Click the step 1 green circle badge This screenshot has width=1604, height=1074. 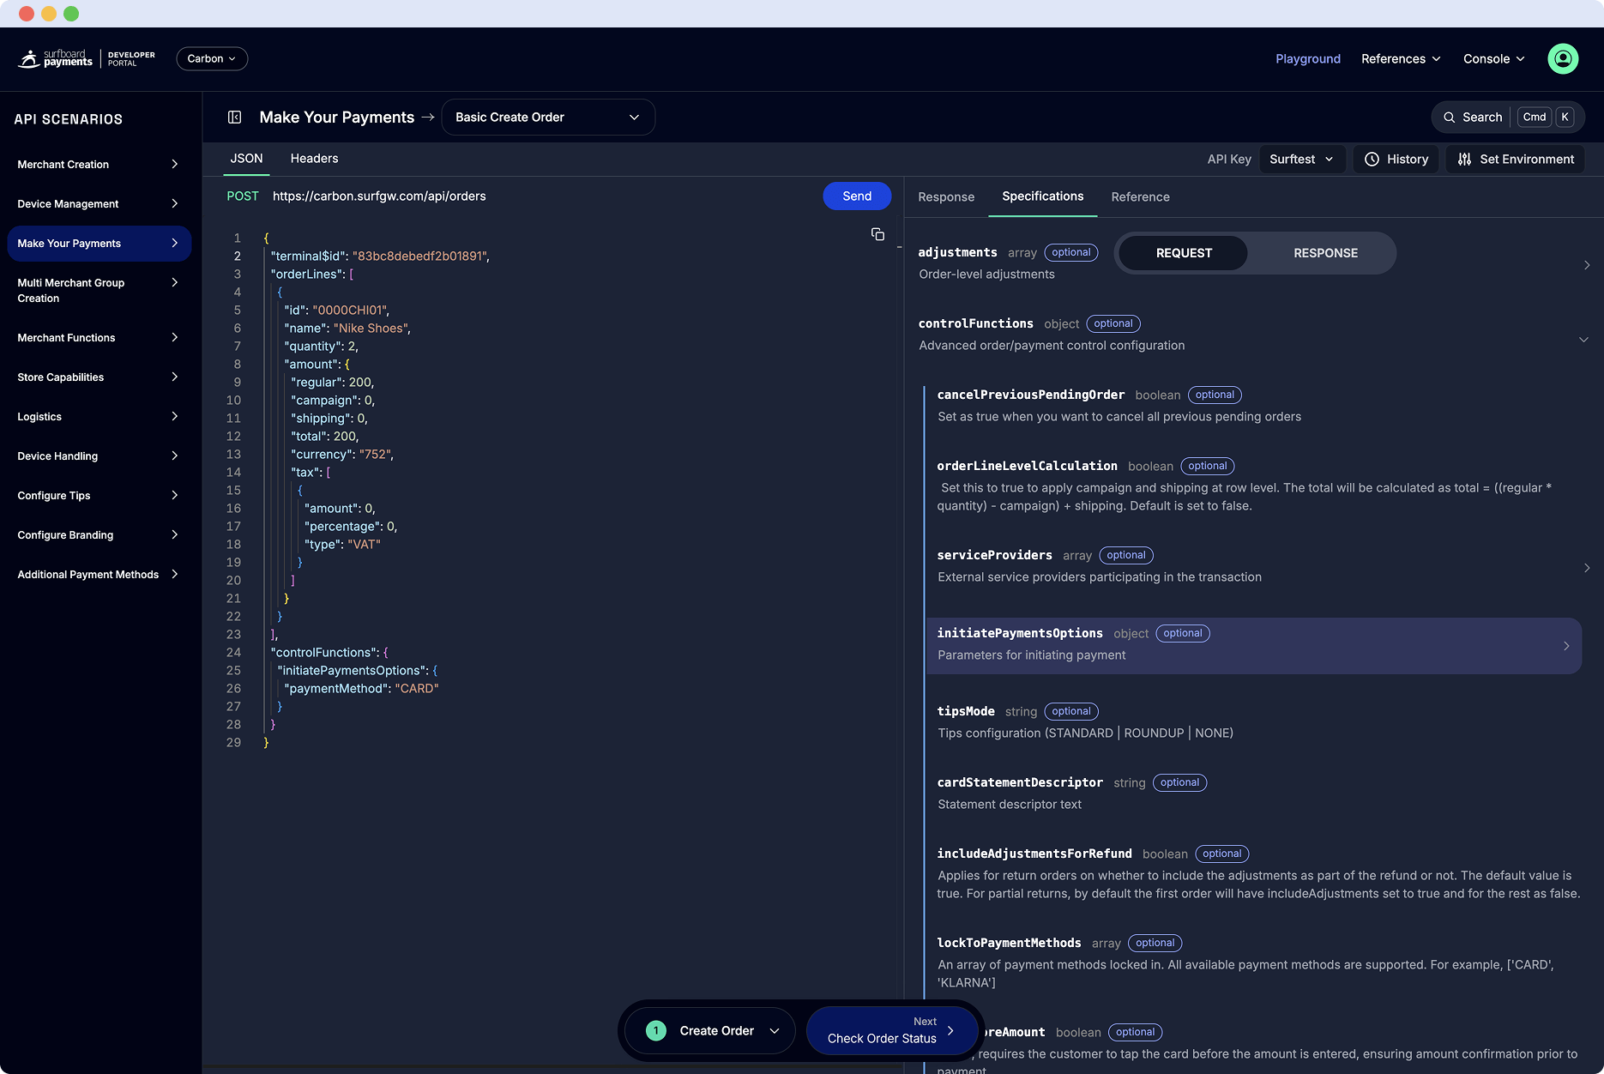[655, 1030]
